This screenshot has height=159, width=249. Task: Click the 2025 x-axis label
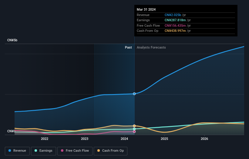click(164, 139)
